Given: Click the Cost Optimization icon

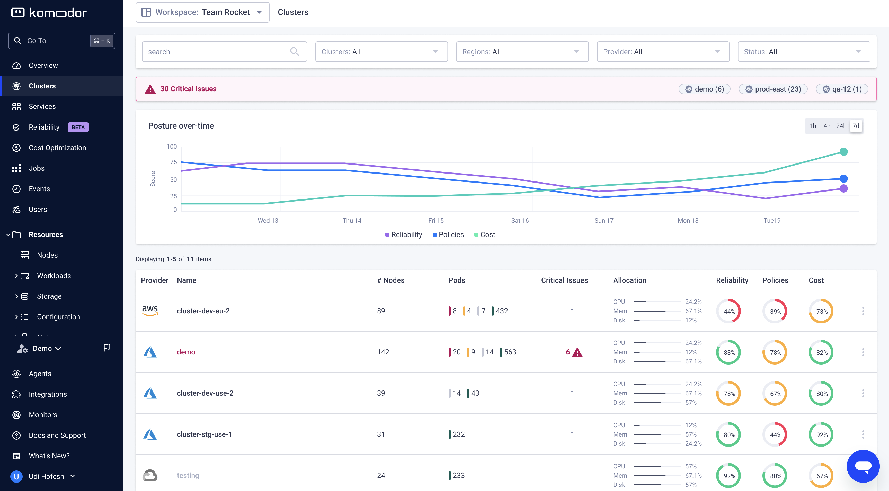Looking at the screenshot, I should [x=16, y=148].
